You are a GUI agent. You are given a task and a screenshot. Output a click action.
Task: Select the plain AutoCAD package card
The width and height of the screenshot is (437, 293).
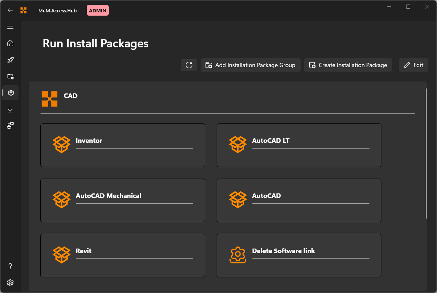299,200
